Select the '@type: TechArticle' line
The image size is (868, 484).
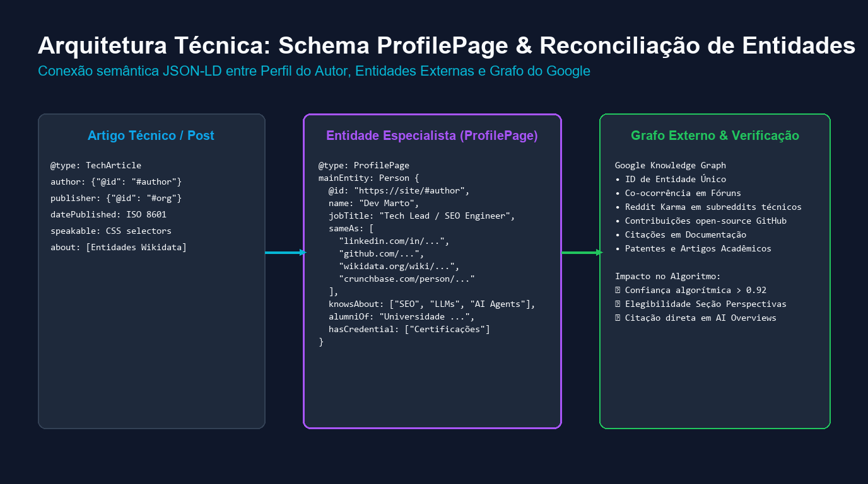(x=96, y=166)
